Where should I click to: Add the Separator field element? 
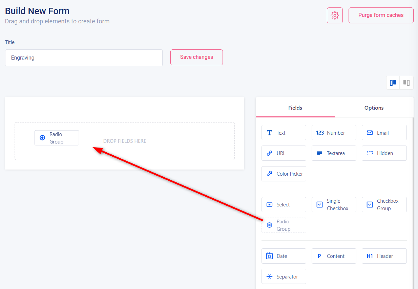(x=284, y=276)
